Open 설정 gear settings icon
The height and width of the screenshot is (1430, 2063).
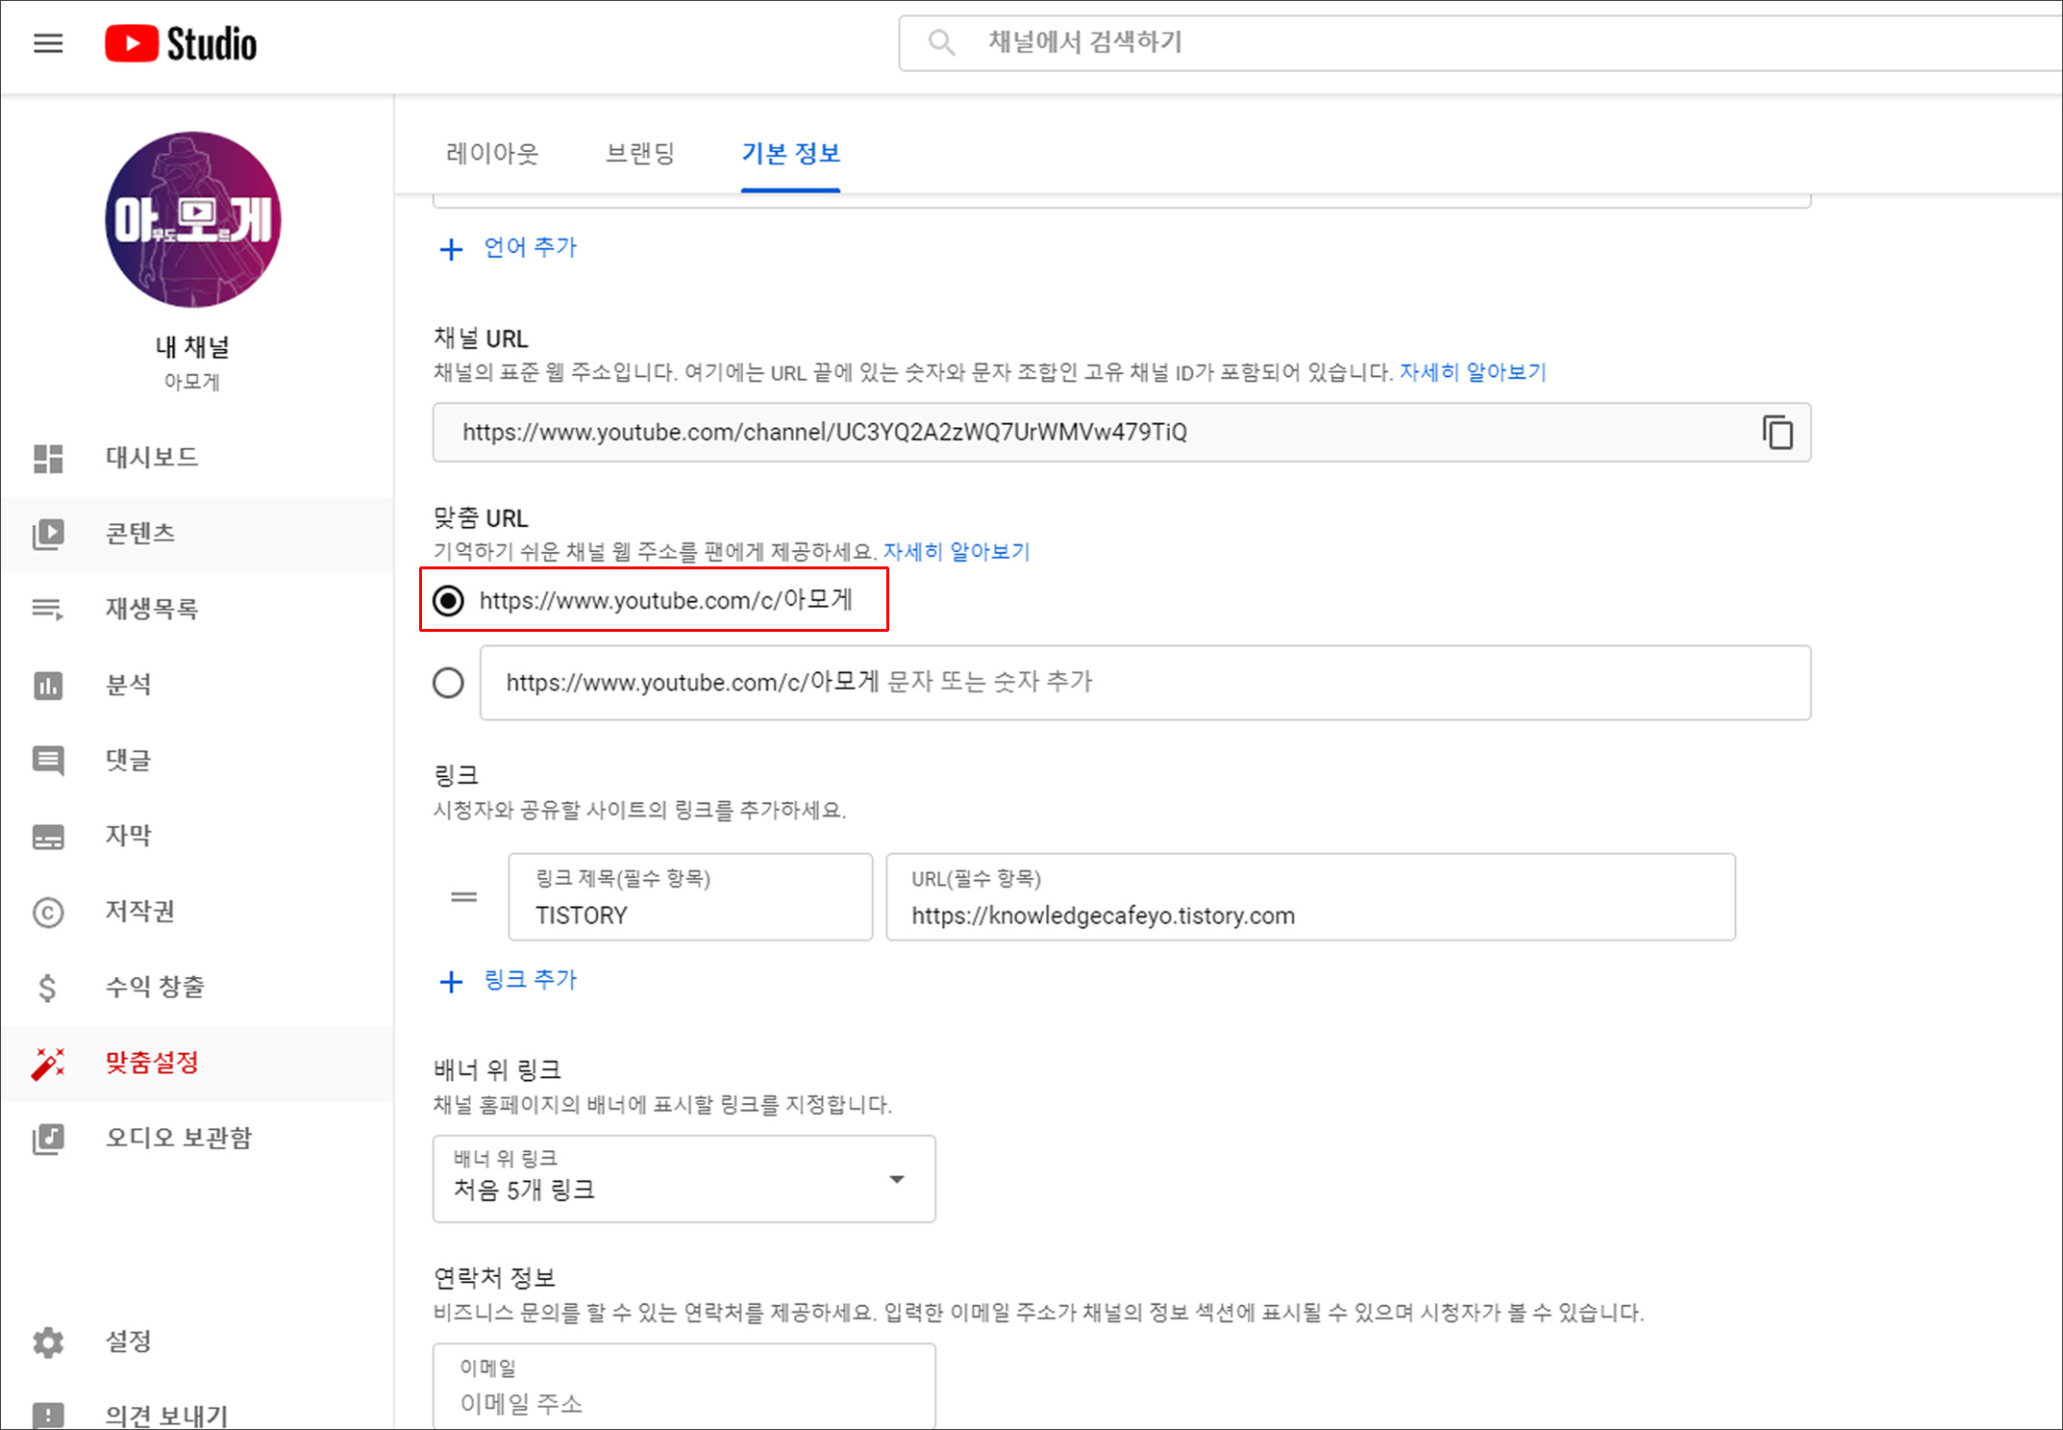pos(48,1342)
